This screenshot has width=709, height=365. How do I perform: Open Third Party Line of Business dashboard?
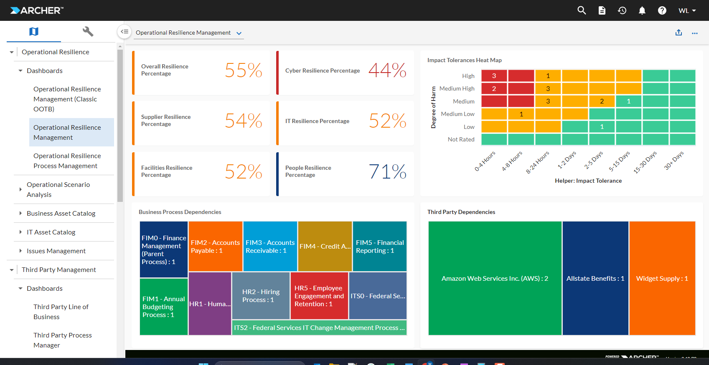[61, 312]
